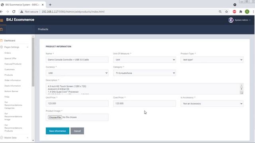Click the Name input field
Image resolution: width=255 pixels, height=143 pixels.
(77, 60)
